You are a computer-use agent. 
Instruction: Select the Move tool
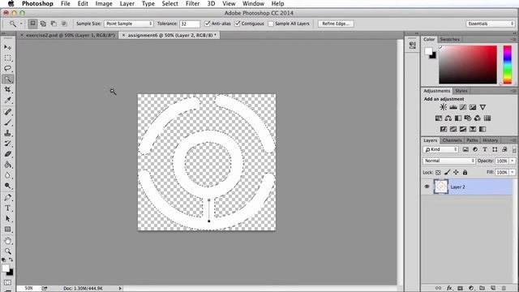coord(7,47)
